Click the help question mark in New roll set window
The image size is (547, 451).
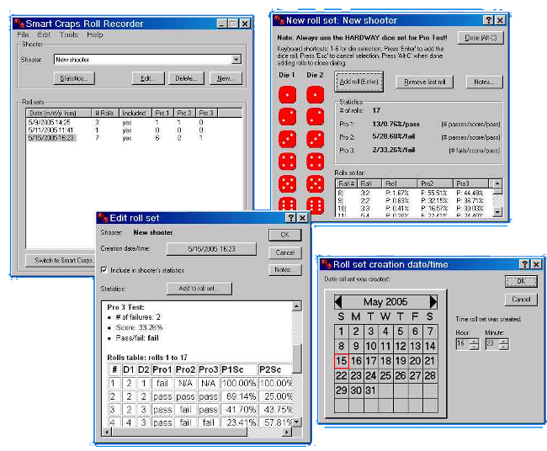[489, 20]
